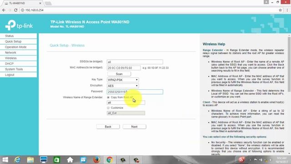Go to Operation Mode menu

click(18, 47)
